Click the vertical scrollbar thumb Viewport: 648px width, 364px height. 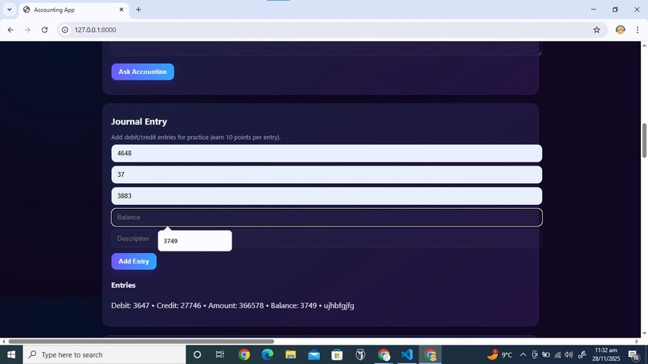pyautogui.click(x=644, y=140)
